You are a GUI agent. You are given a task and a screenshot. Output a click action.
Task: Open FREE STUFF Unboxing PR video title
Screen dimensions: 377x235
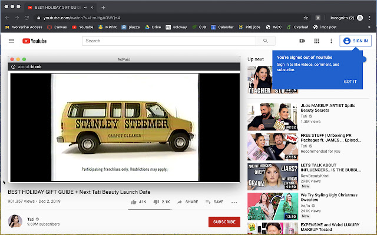pos(330,137)
